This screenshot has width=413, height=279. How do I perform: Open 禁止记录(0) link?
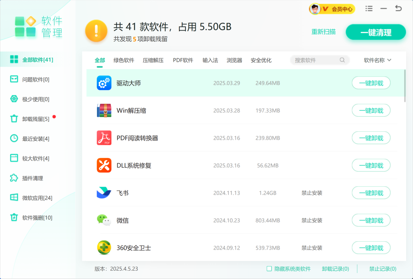pos(383,269)
